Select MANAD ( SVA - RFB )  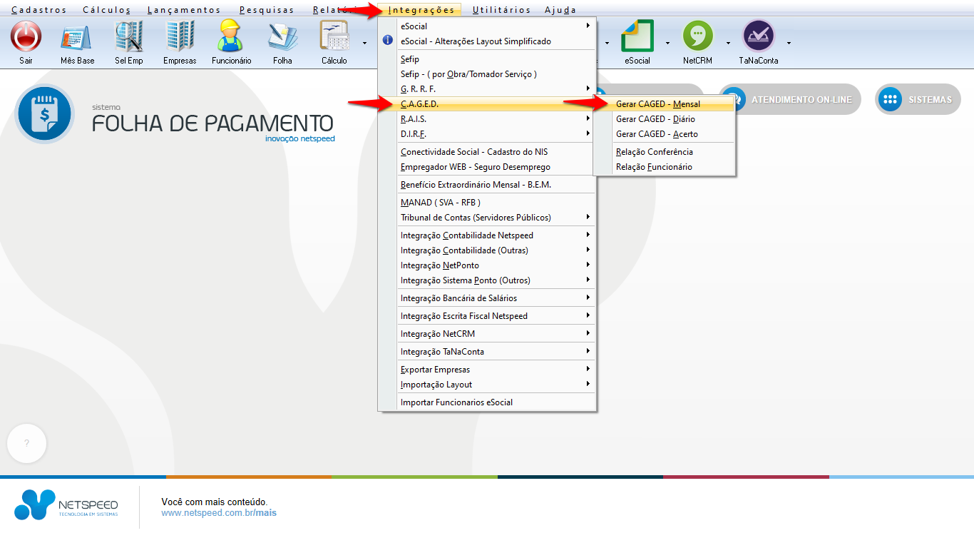tap(487, 203)
